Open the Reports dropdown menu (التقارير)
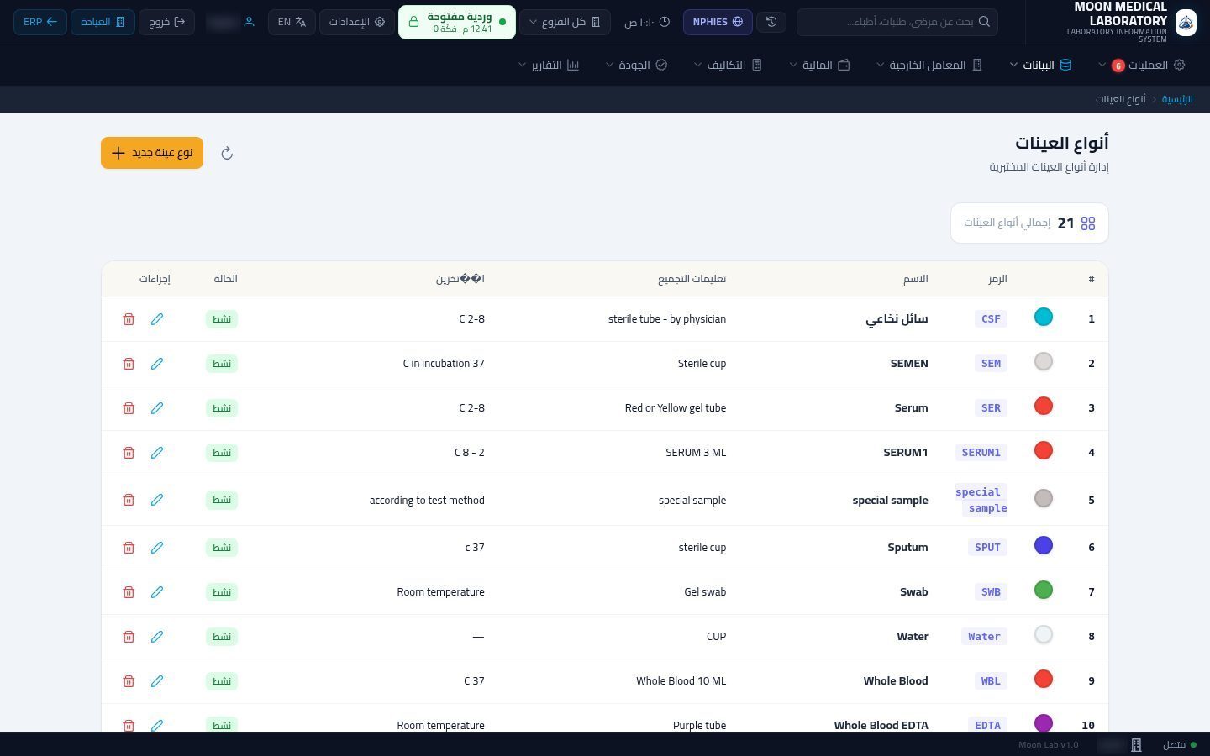This screenshot has height=756, width=1210. tap(550, 65)
